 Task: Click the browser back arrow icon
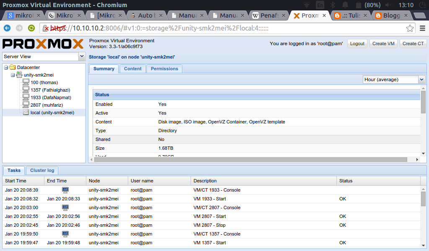[x=7, y=28]
